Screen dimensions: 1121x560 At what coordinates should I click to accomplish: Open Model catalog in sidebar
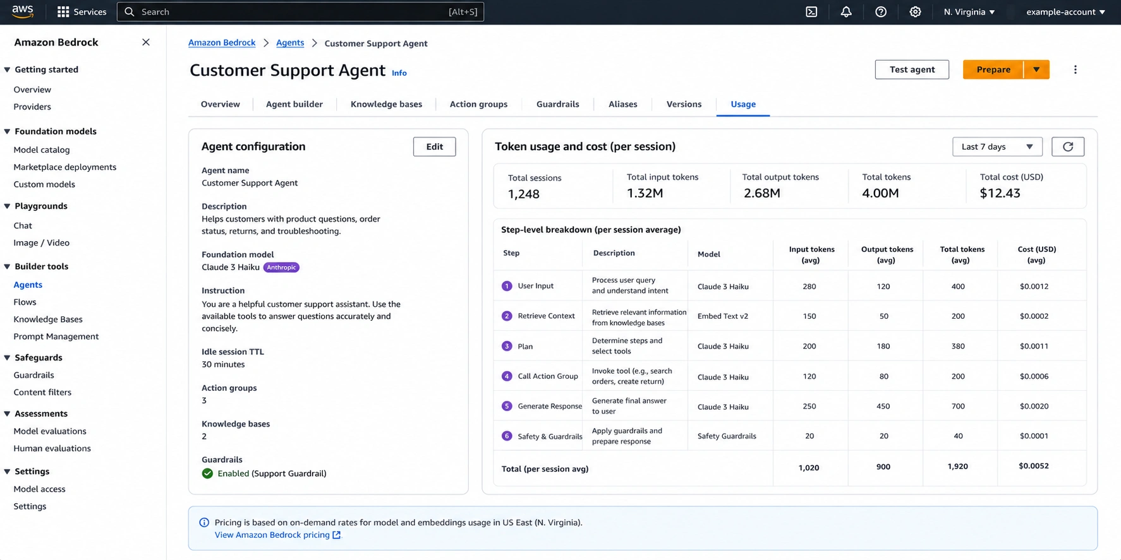pos(42,150)
